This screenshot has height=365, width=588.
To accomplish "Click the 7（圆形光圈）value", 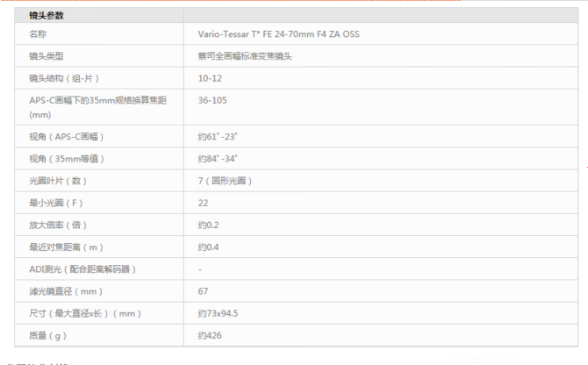I will [225, 181].
